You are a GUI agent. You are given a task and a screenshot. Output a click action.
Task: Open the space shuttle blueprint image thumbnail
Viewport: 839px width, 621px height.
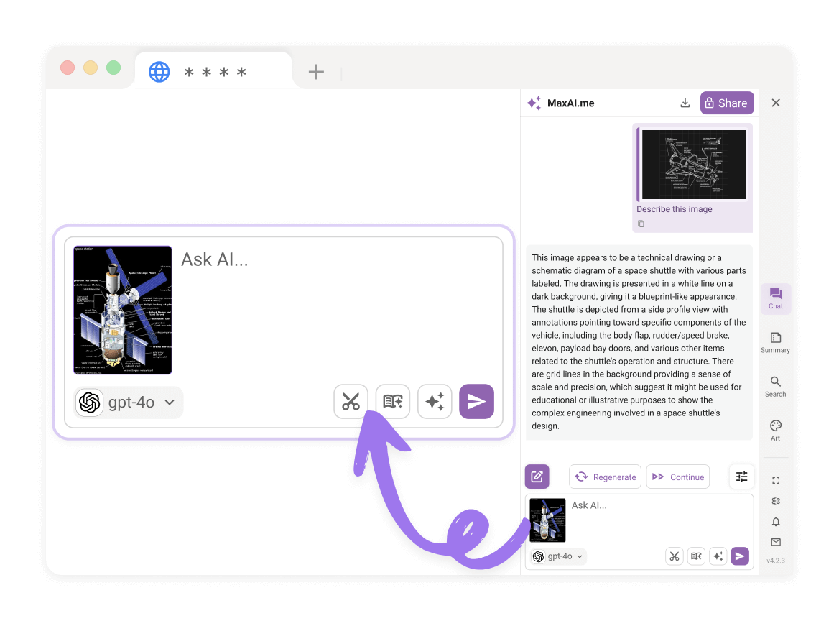click(693, 165)
